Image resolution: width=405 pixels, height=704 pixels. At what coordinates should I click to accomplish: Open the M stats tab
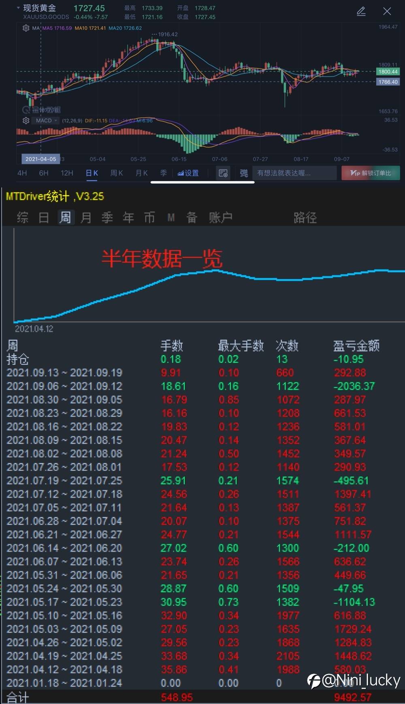point(171,218)
